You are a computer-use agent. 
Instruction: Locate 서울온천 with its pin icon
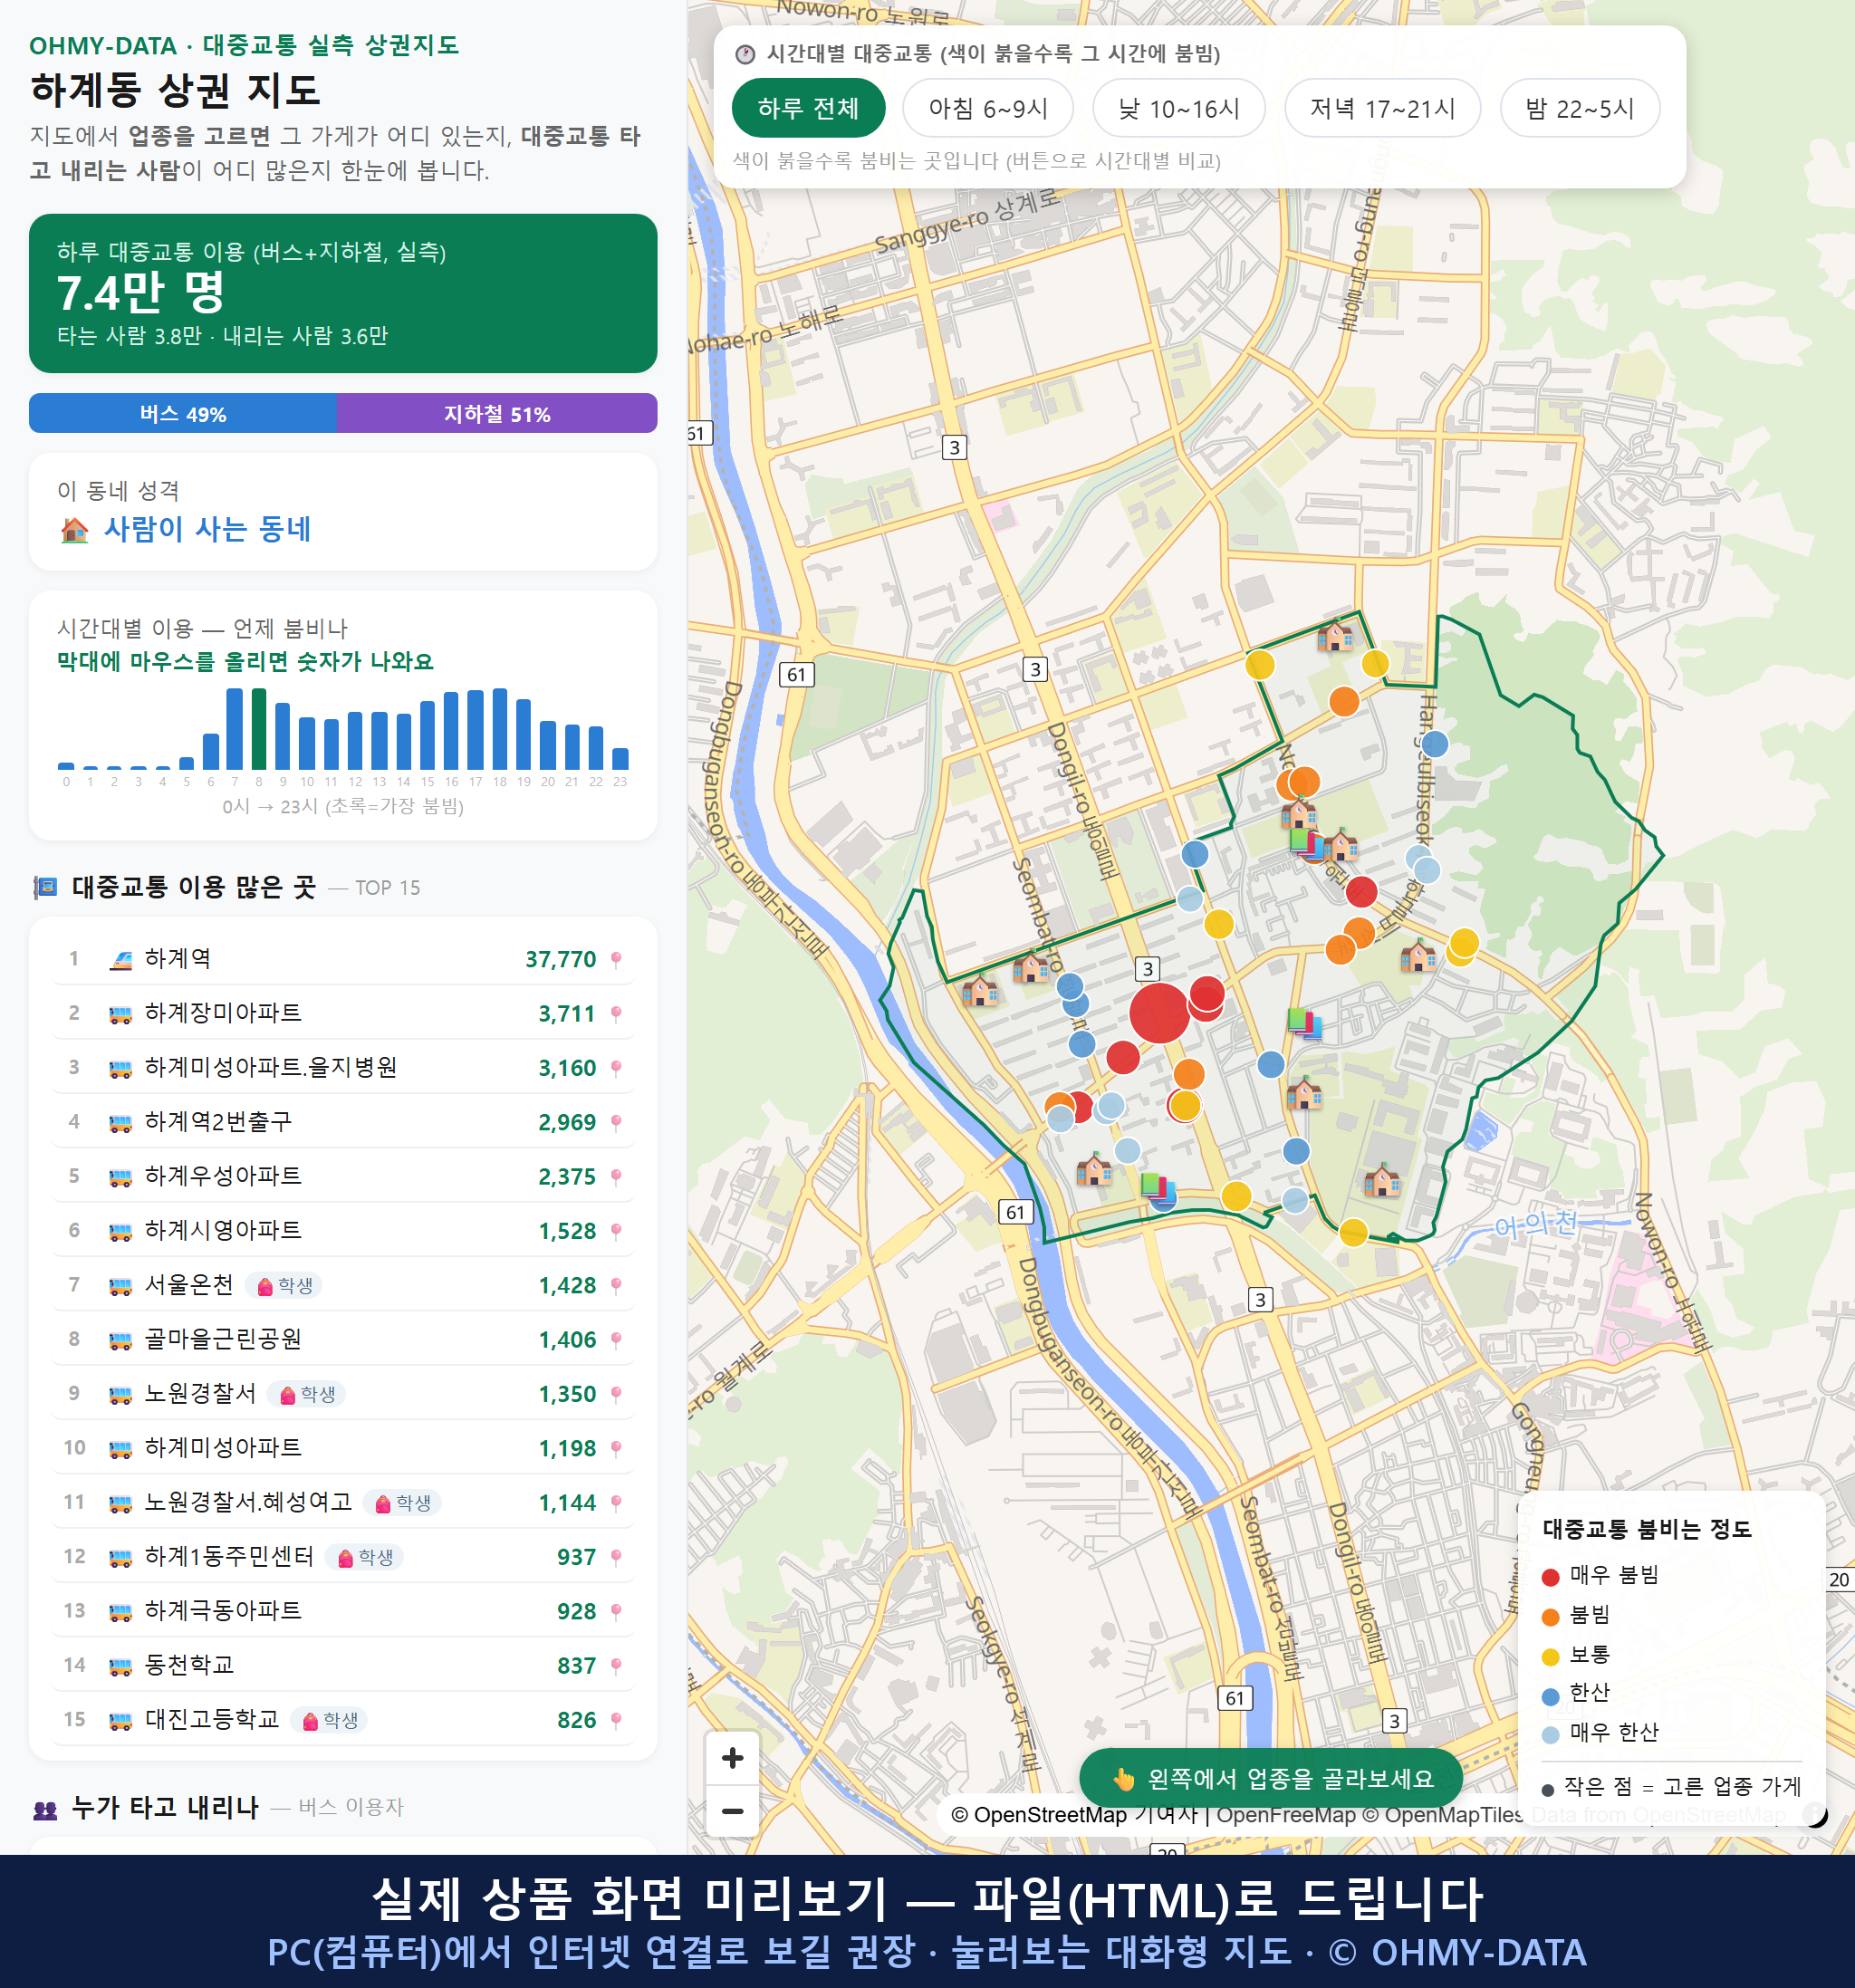click(616, 1285)
